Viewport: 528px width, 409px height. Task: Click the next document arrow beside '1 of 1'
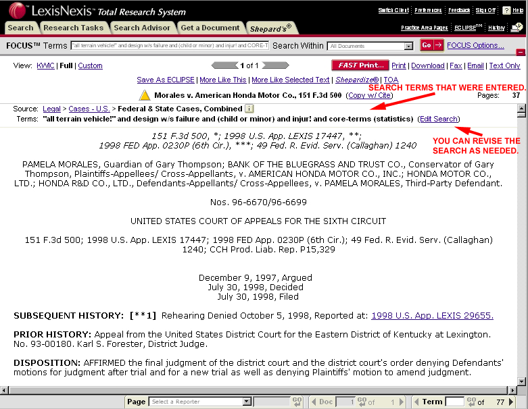(x=275, y=65)
